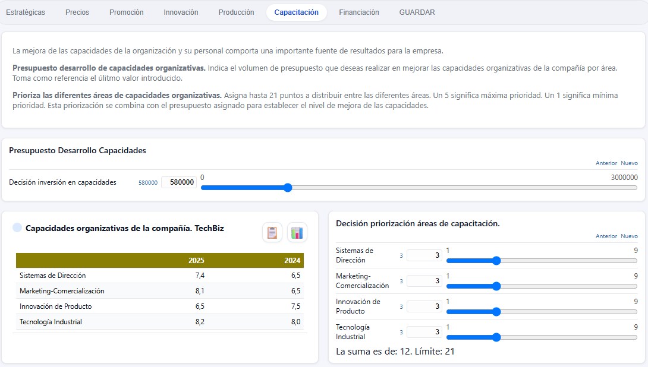Click the Tecnología Industrial value field
Screen dimensions: 648x367
[424, 332]
